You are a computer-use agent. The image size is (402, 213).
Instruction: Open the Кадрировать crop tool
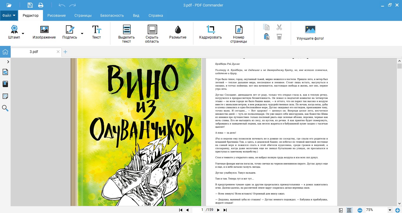210,32
